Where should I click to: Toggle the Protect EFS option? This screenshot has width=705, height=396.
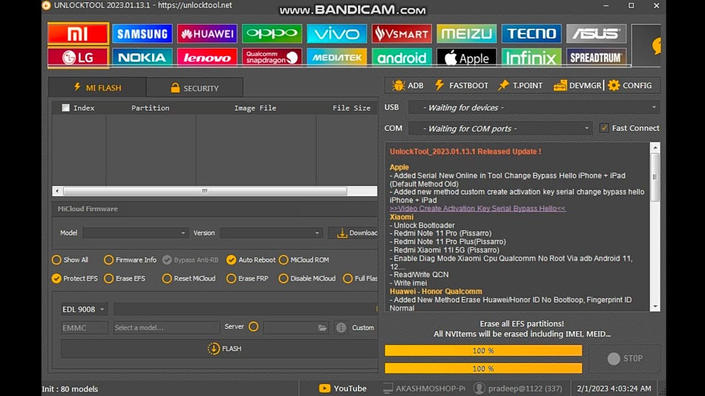tap(74, 278)
